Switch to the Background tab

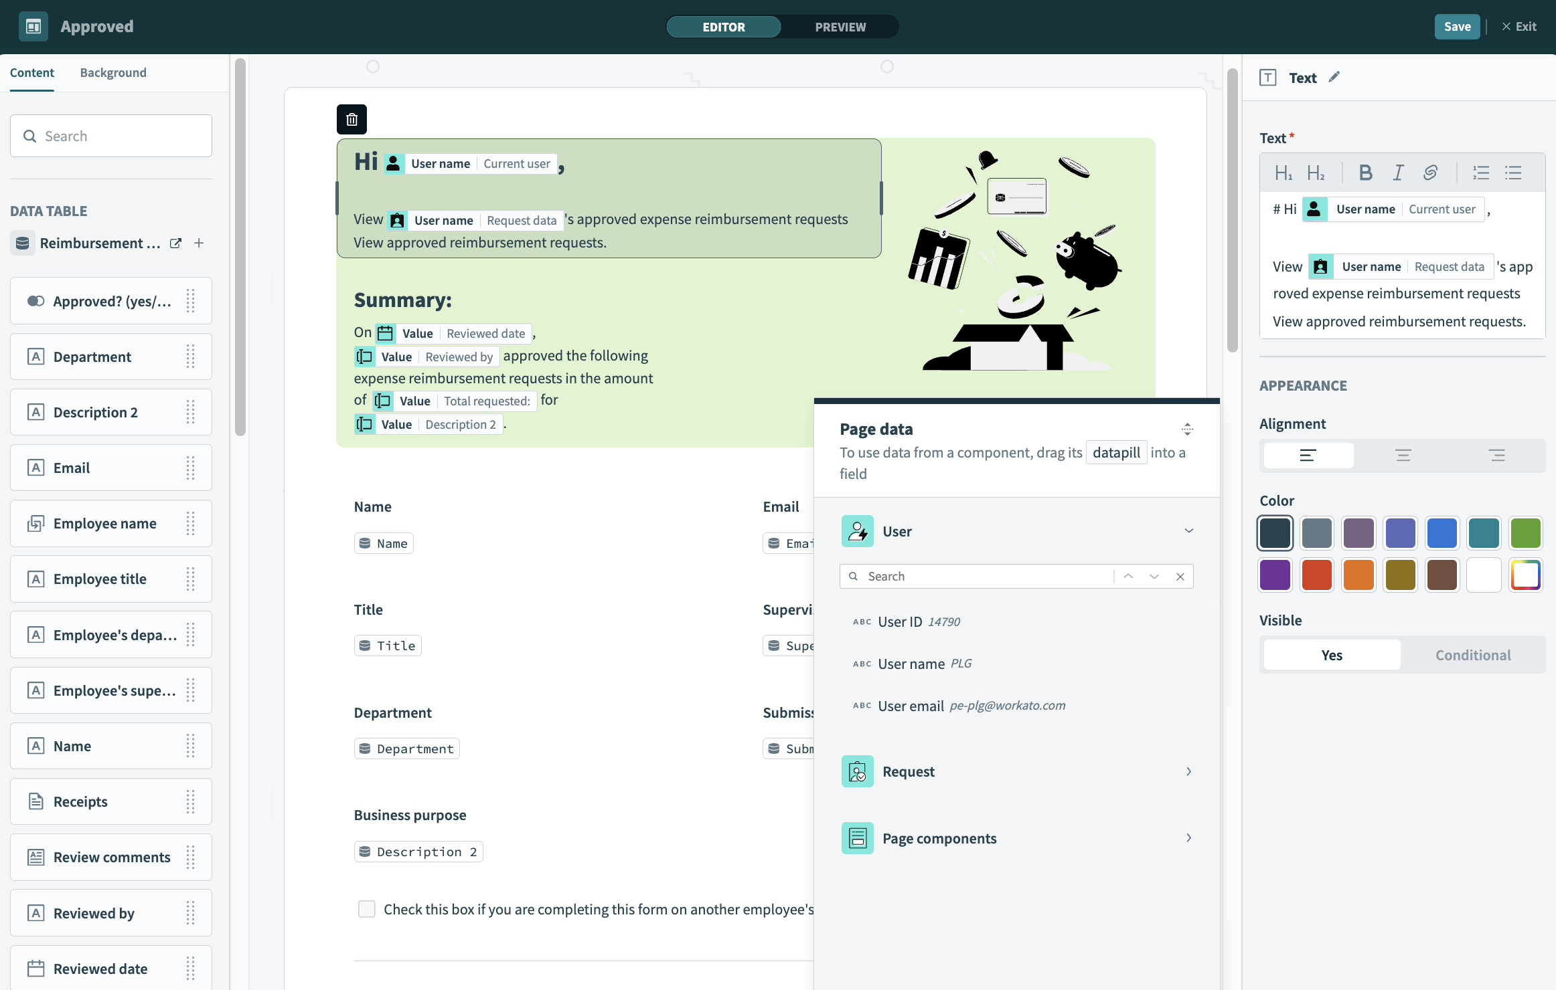click(113, 72)
